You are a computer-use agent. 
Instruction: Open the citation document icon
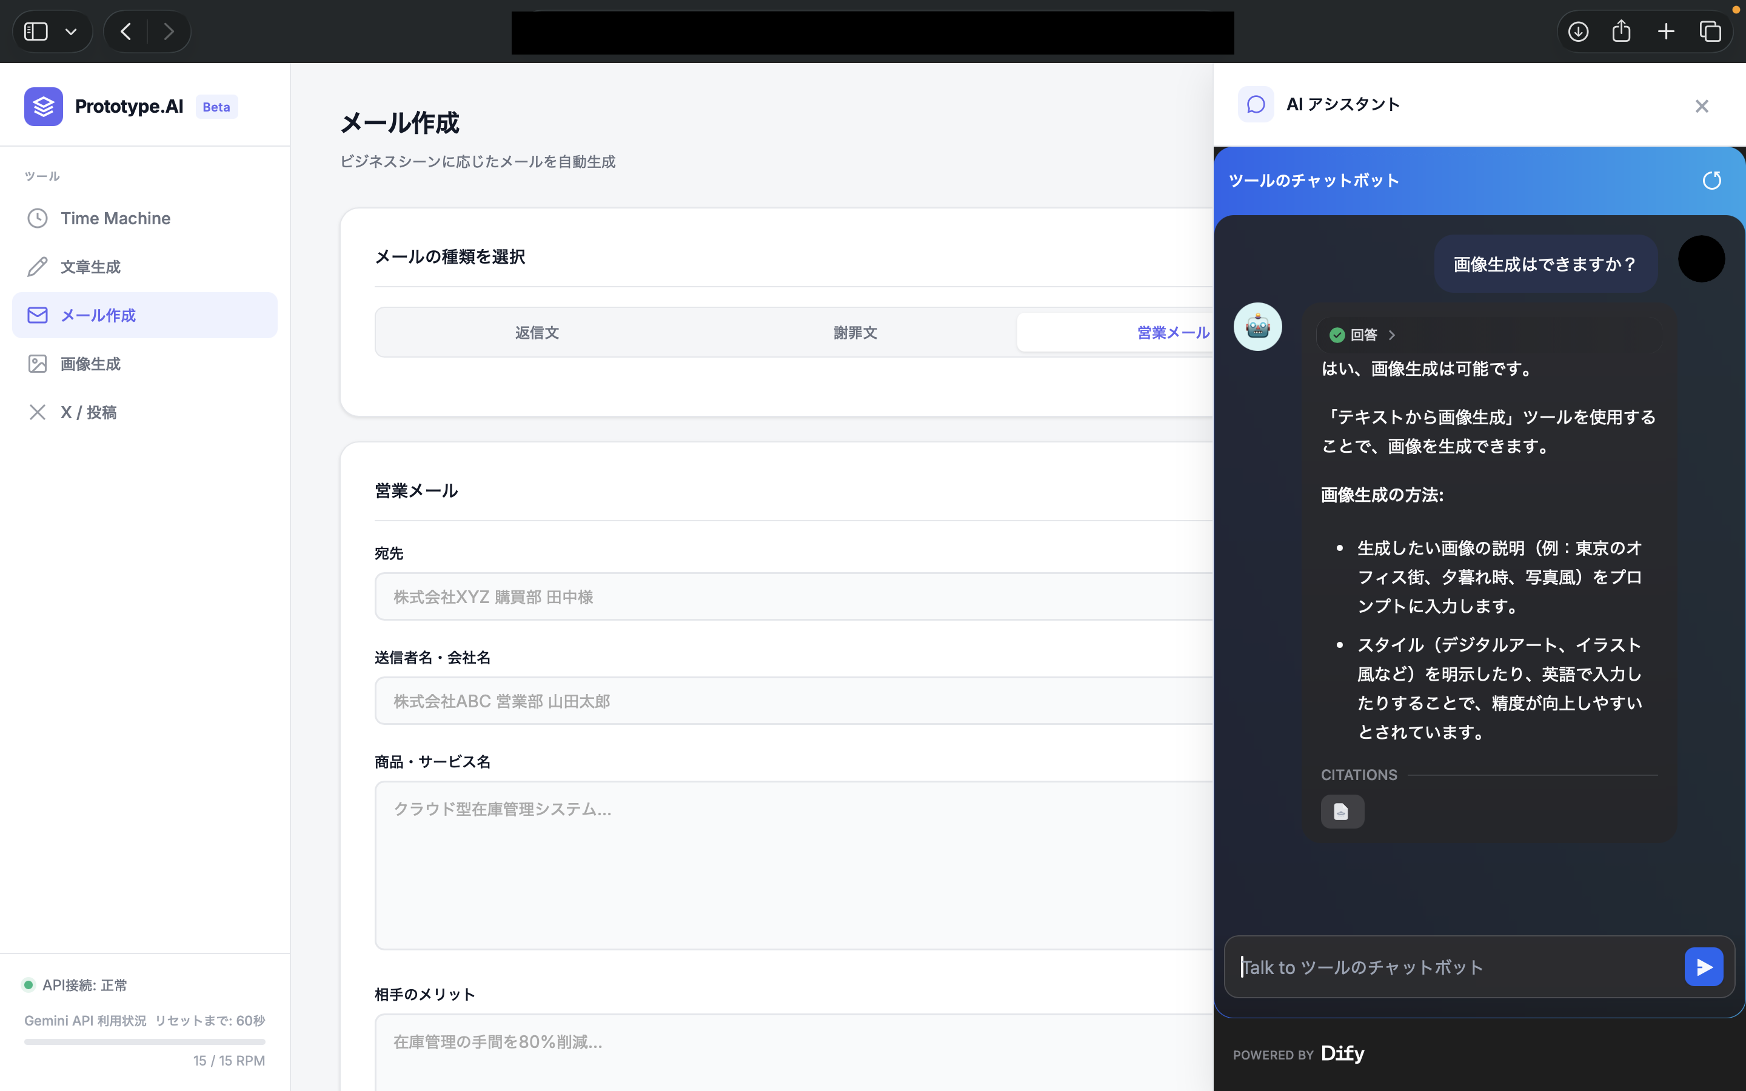click(x=1342, y=812)
